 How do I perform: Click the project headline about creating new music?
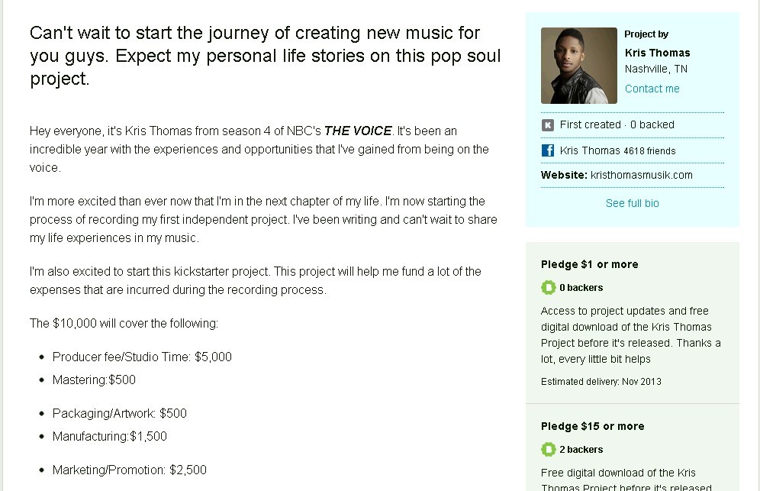pos(266,56)
